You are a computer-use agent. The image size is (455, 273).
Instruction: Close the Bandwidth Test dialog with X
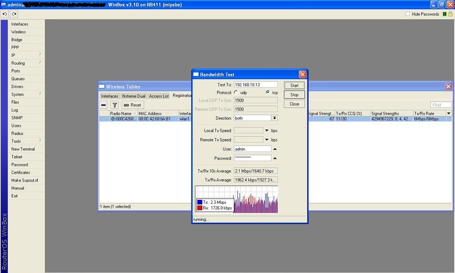point(303,74)
